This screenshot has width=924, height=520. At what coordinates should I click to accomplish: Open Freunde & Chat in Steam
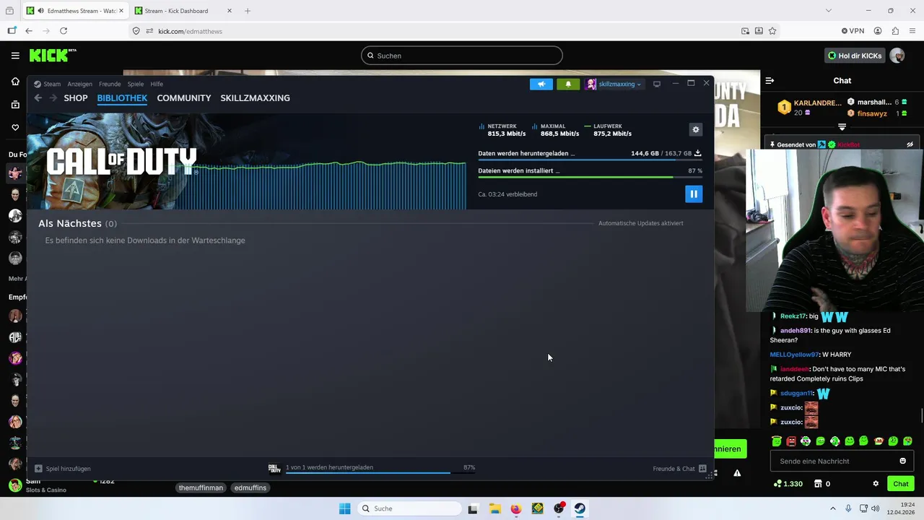[679, 469]
